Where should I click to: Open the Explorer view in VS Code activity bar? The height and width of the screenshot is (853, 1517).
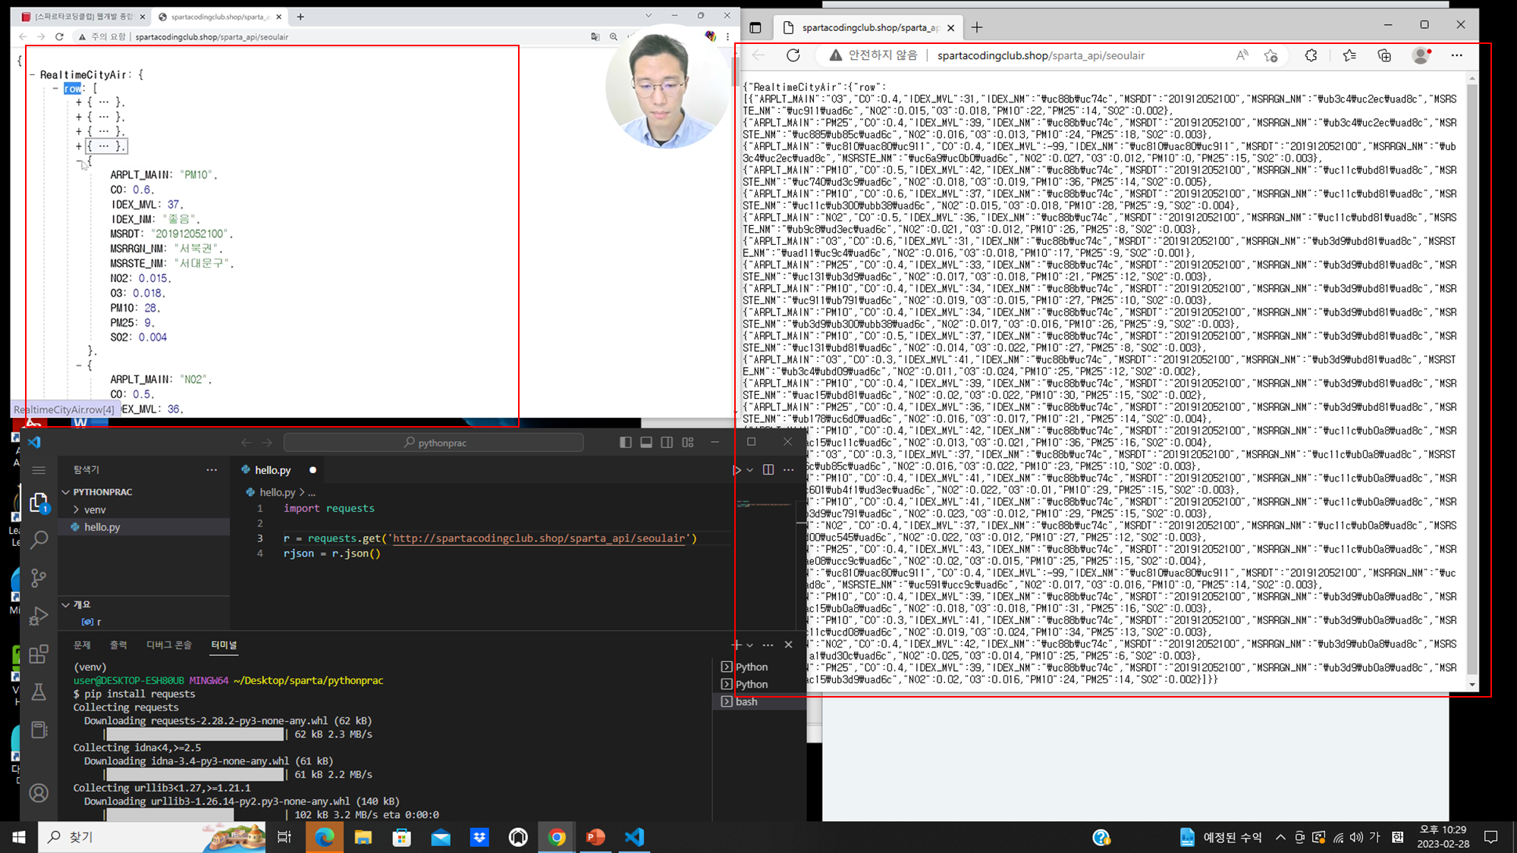point(39,503)
